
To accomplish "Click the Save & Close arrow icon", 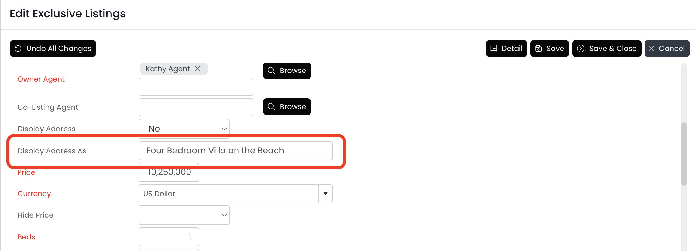I will coord(581,49).
